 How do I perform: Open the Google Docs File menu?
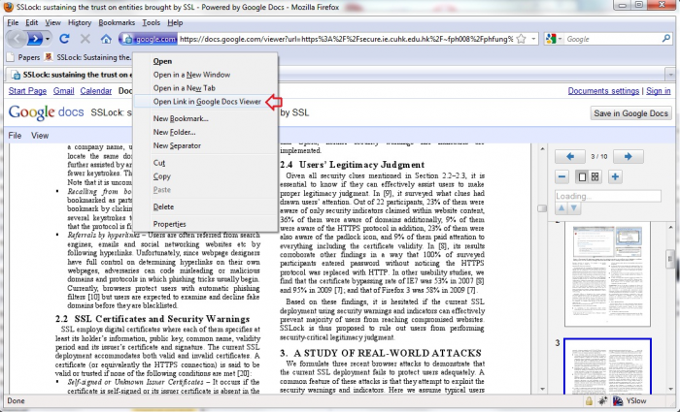pos(15,136)
